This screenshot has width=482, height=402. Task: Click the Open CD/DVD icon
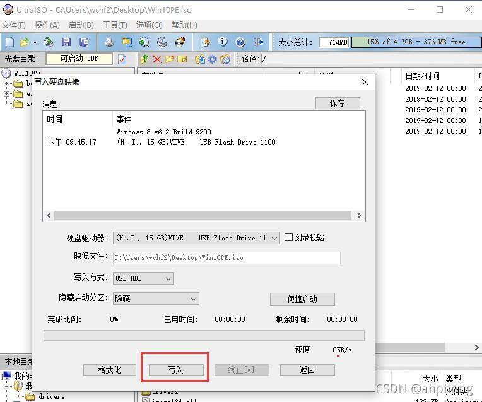48,42
